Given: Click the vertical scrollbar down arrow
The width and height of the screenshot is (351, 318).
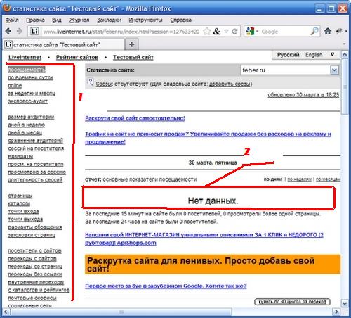Looking at the screenshot, I should click(x=345, y=303).
